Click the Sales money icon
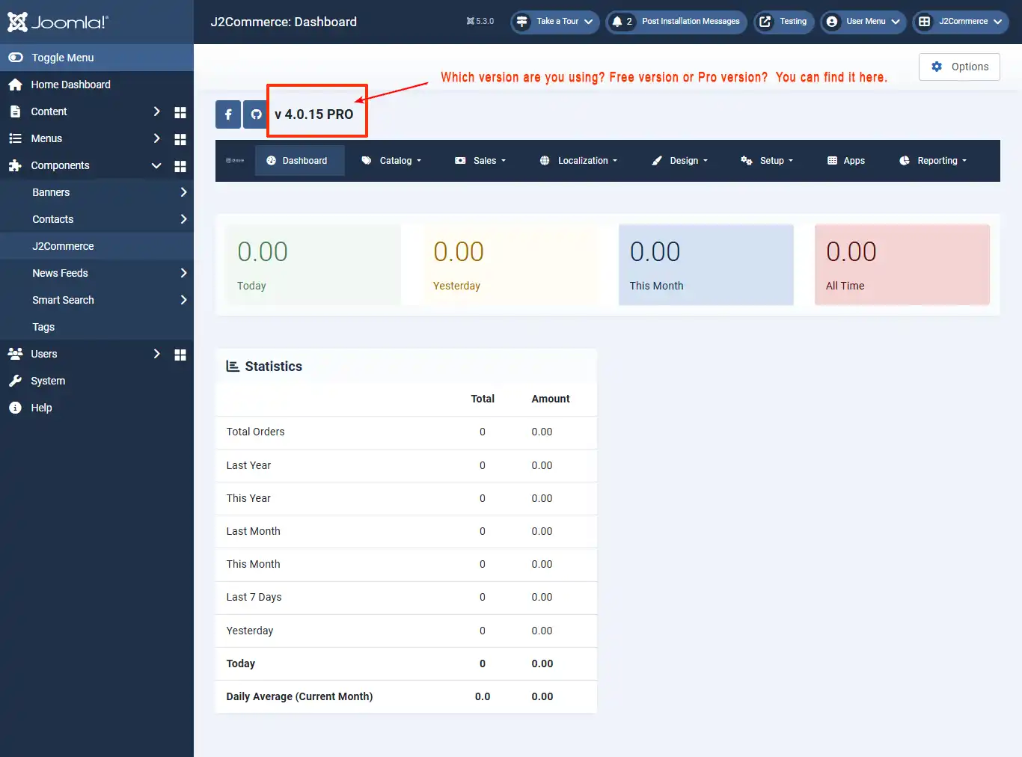The height and width of the screenshot is (757, 1022). coord(460,161)
